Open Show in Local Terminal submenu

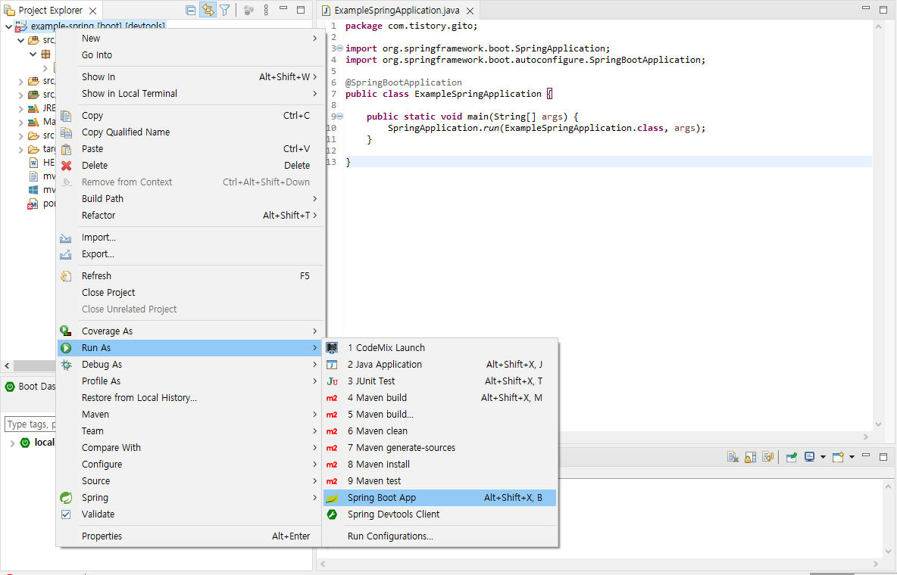click(190, 94)
